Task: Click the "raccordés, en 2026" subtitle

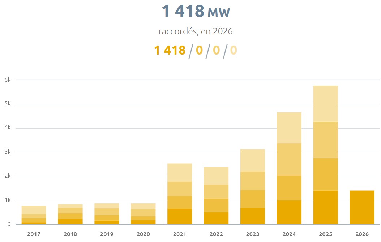Action: click(x=195, y=31)
